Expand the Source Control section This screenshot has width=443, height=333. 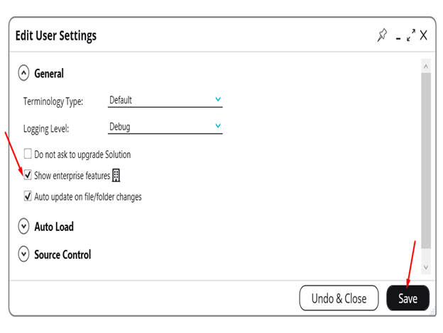[24, 254]
